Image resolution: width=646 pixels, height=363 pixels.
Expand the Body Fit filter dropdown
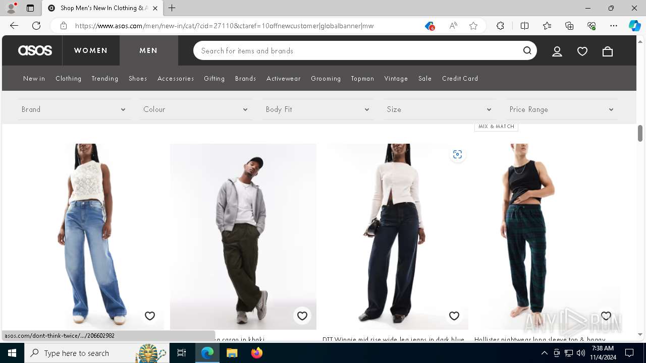click(x=318, y=109)
